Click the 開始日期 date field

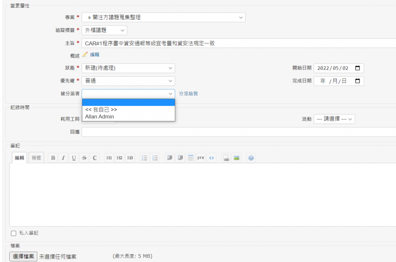point(339,68)
